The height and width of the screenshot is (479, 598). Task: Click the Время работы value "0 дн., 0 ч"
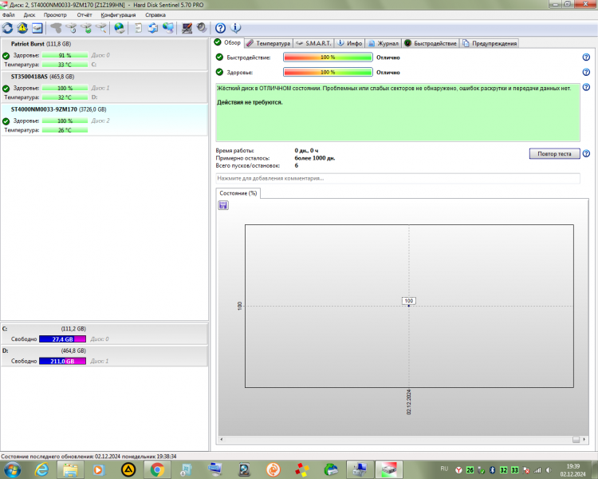[306, 151]
